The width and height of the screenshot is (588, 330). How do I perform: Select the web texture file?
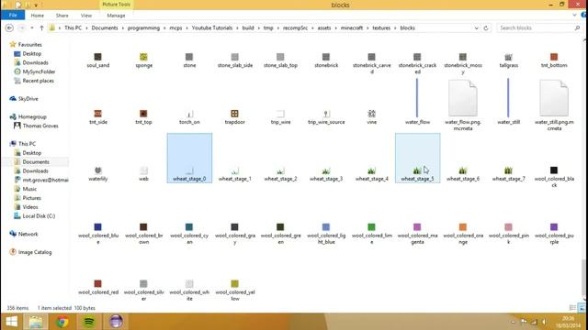[x=143, y=174]
